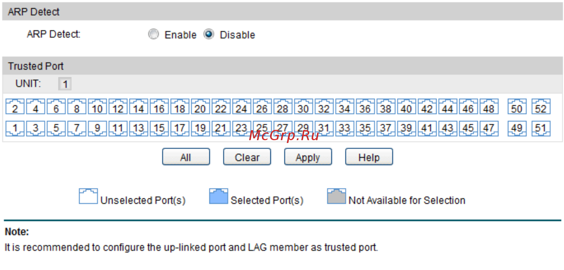Select port 47 icon
The height and width of the screenshot is (270, 564).
(488, 129)
